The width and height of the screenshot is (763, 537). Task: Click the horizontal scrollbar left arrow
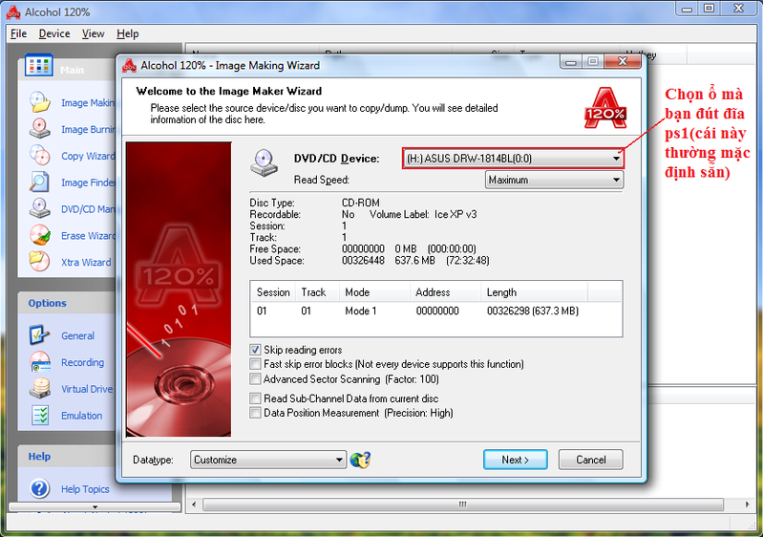[194, 505]
